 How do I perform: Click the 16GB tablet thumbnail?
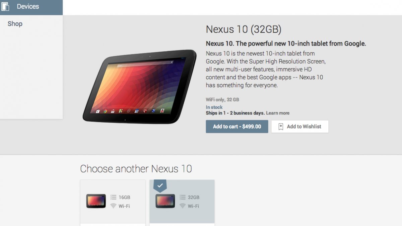click(96, 201)
